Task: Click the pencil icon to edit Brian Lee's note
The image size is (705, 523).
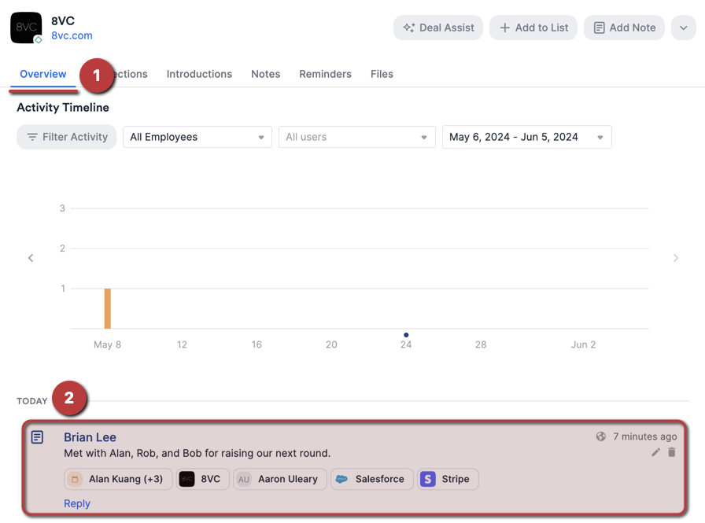Action: click(x=655, y=452)
